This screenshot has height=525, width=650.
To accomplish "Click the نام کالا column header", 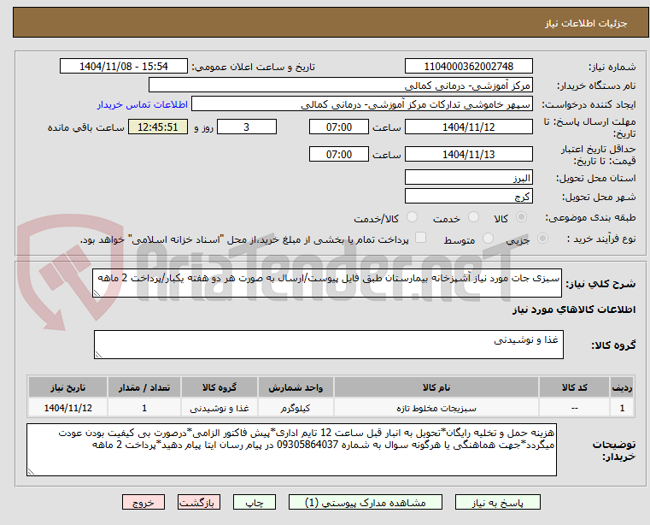I will coord(436,387).
